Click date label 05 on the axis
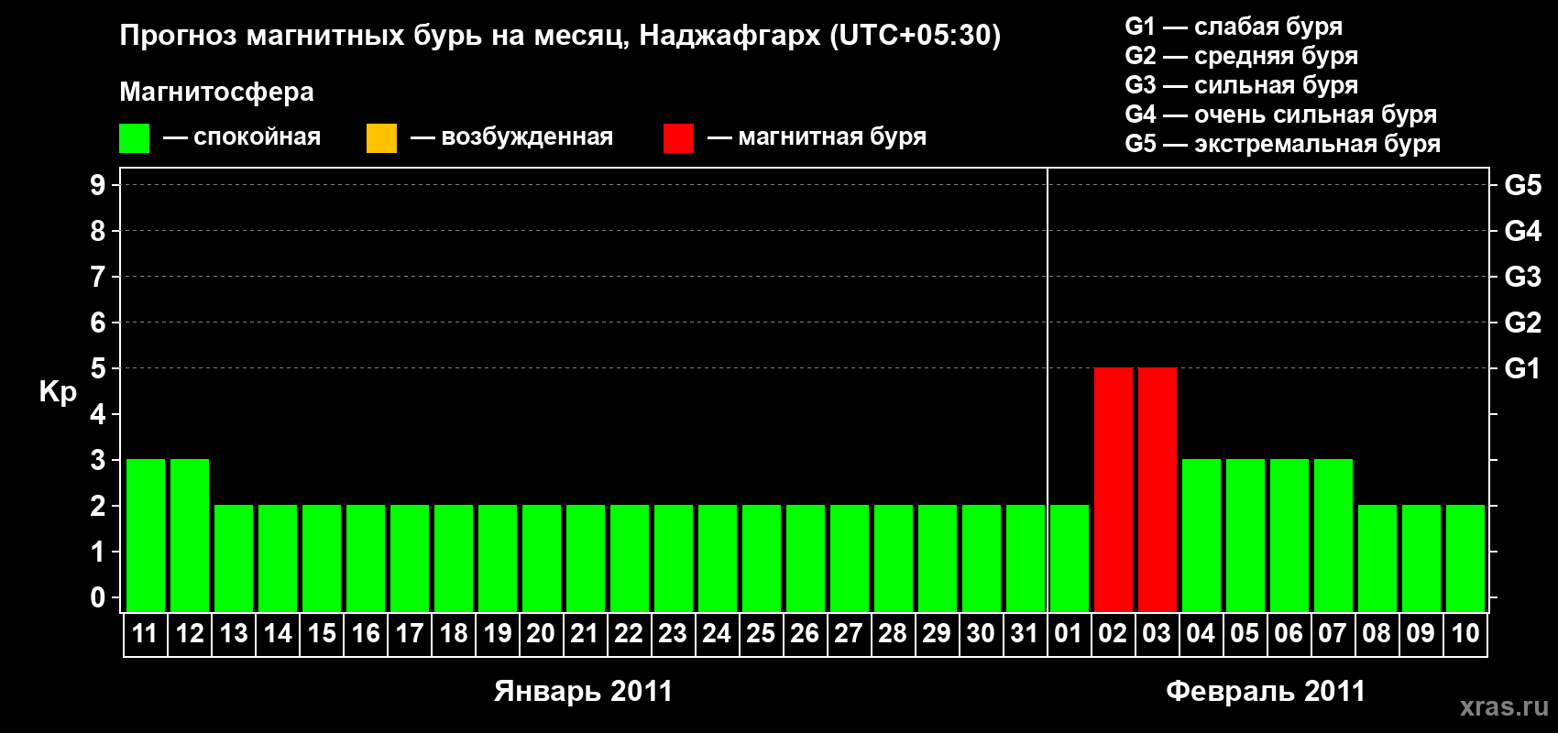 (1245, 634)
